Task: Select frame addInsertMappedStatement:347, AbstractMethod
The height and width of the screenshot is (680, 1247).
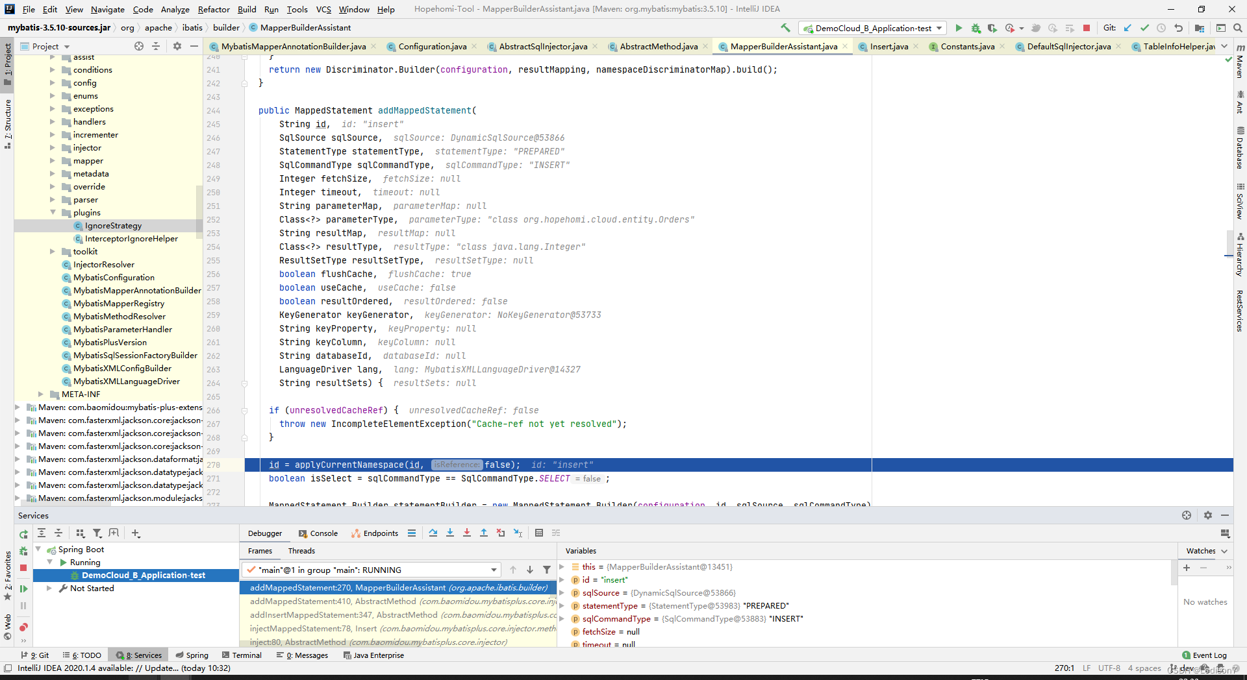Action: click(398, 614)
